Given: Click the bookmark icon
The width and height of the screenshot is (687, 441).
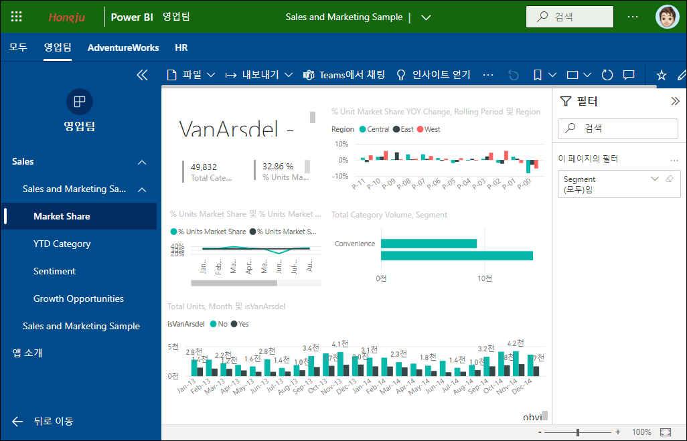Looking at the screenshot, I should 538,75.
